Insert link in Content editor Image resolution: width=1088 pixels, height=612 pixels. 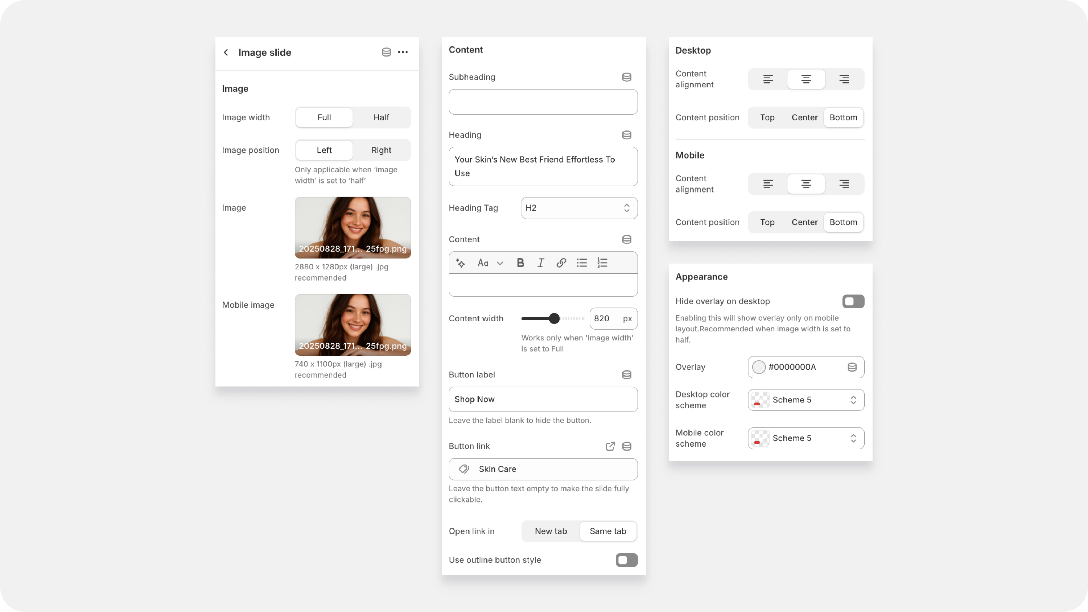(561, 263)
